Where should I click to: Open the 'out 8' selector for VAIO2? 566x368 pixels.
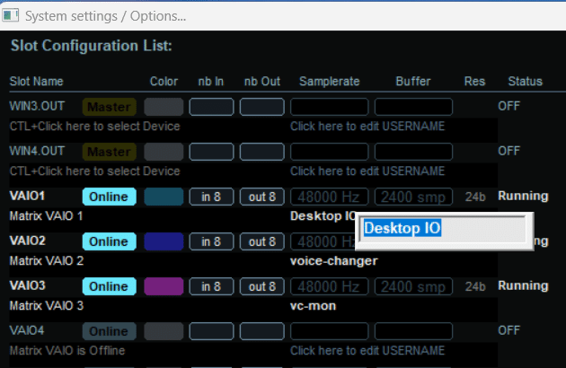pyautogui.click(x=262, y=241)
